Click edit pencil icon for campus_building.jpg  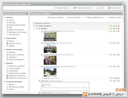pos(109,31)
